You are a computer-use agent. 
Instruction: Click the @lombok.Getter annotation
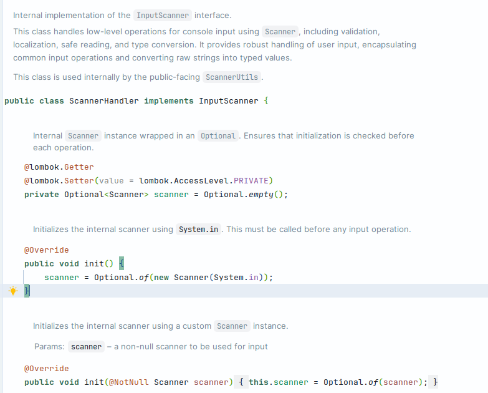(59, 167)
